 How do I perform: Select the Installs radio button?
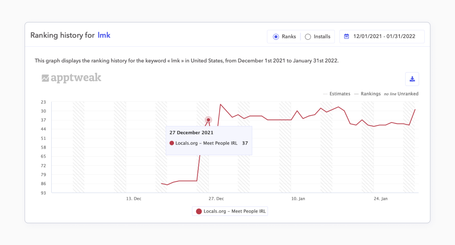pyautogui.click(x=308, y=37)
